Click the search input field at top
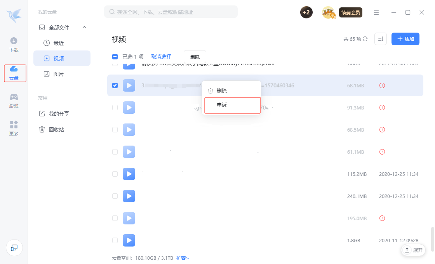435x264 pixels. (171, 12)
